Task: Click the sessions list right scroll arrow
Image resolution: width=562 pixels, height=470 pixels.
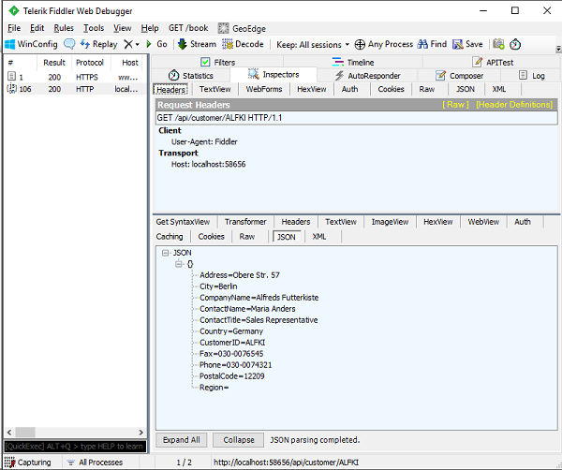Action: click(x=140, y=433)
